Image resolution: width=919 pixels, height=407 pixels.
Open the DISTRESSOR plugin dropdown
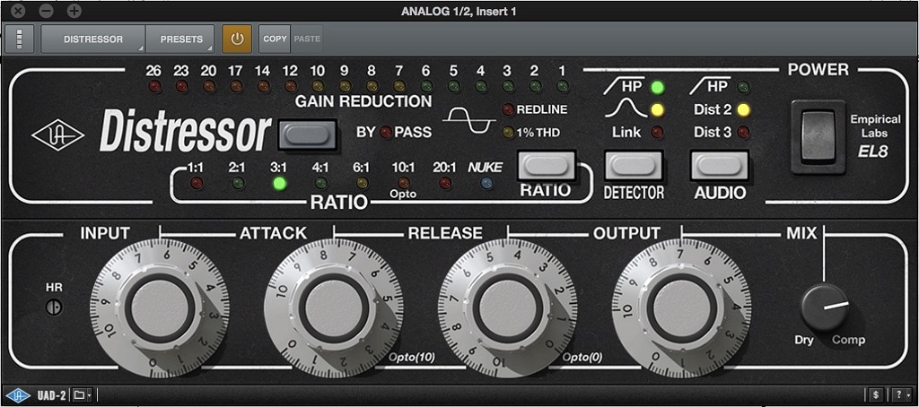click(93, 39)
